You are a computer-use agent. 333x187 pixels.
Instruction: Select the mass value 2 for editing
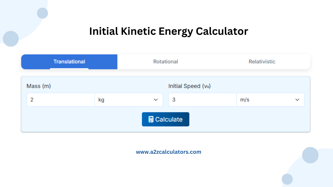tap(32, 99)
